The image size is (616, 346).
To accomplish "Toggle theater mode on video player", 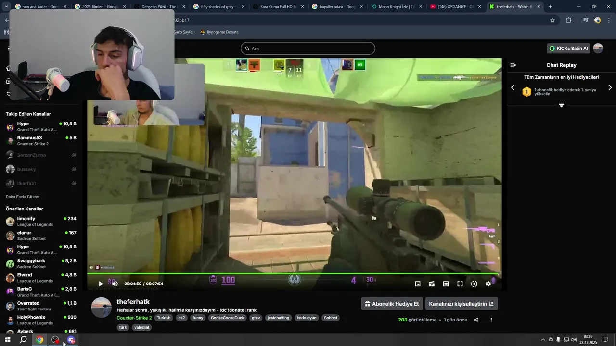I will click(446, 284).
